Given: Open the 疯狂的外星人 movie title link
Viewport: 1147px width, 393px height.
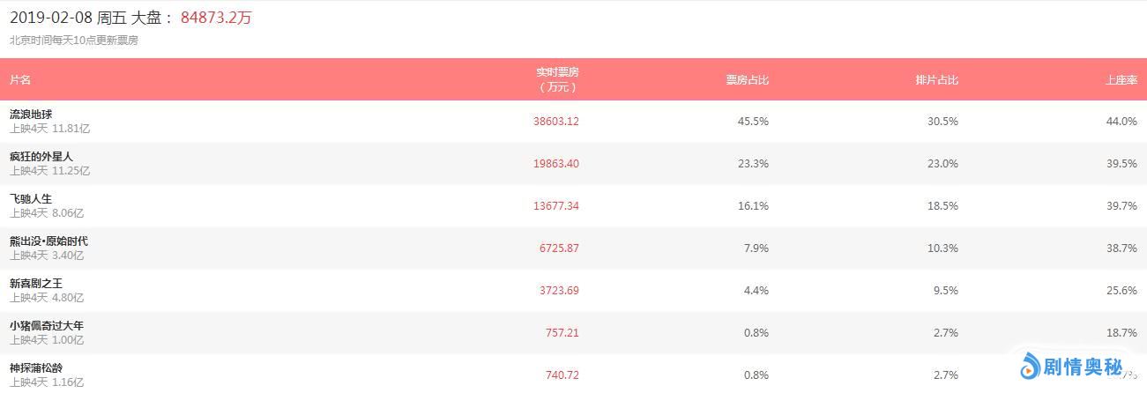Looking at the screenshot, I should (x=41, y=157).
